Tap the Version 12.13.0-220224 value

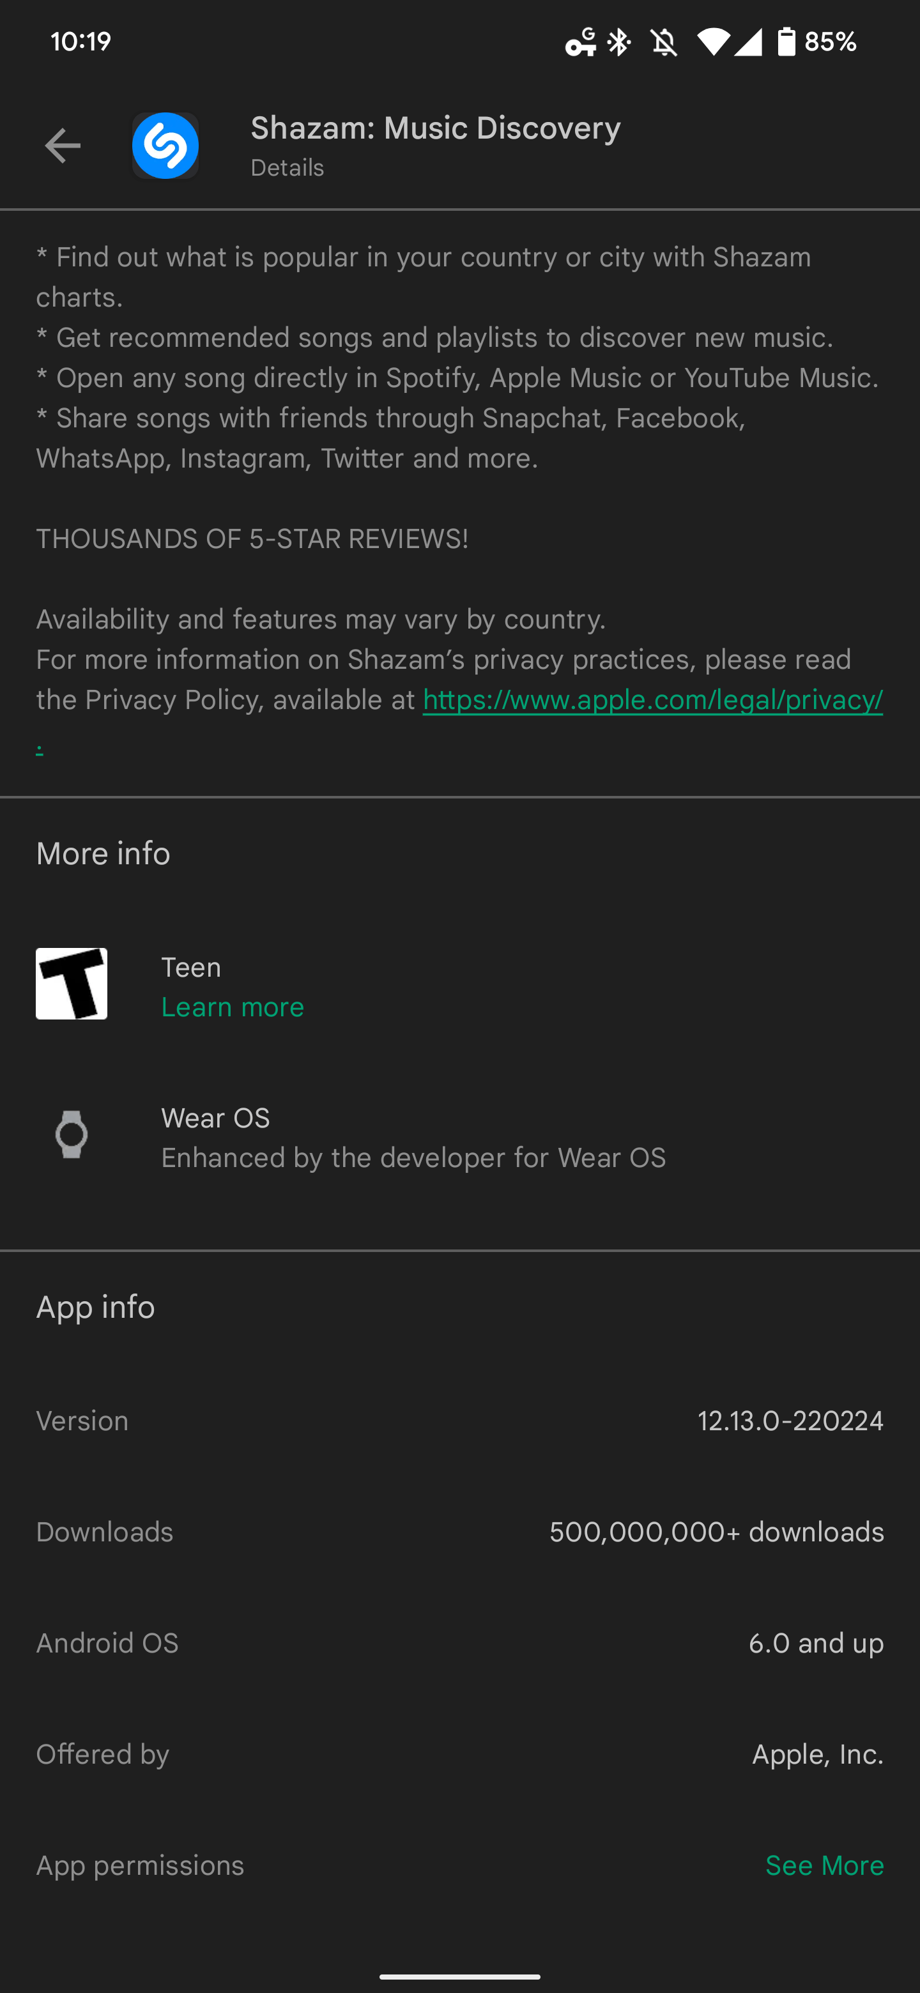(790, 1421)
